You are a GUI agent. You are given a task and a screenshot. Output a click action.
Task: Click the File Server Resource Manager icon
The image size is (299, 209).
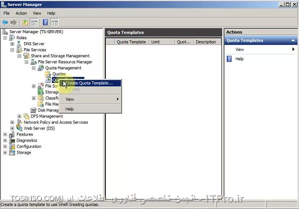click(34, 62)
